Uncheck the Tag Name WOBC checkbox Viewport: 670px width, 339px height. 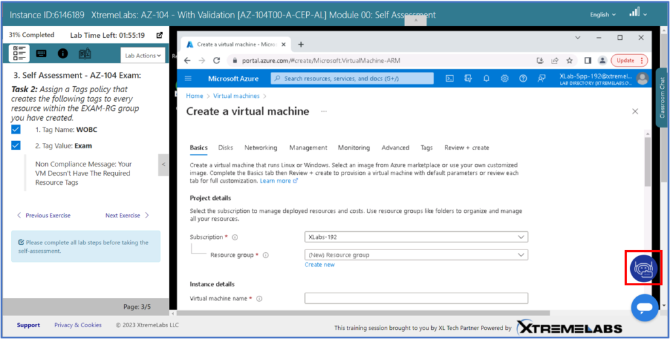pos(16,130)
